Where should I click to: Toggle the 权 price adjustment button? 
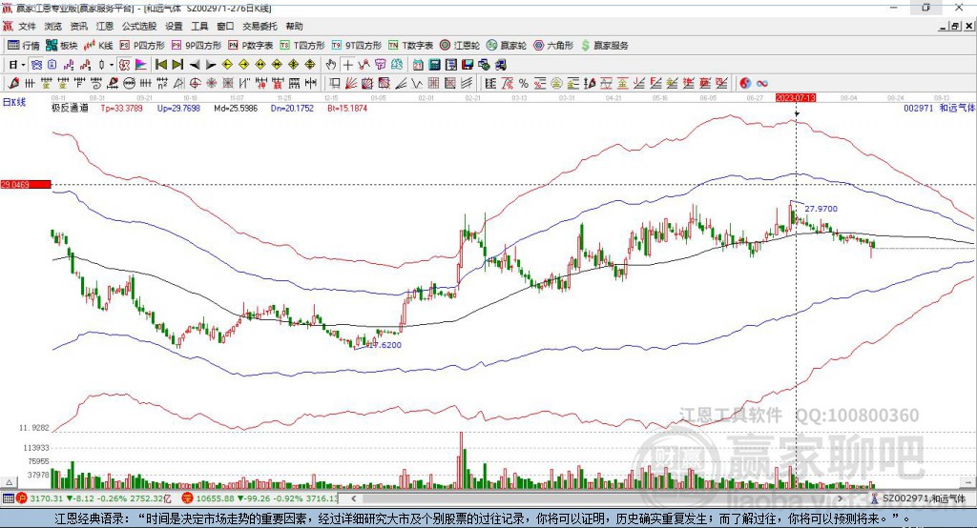point(124,65)
